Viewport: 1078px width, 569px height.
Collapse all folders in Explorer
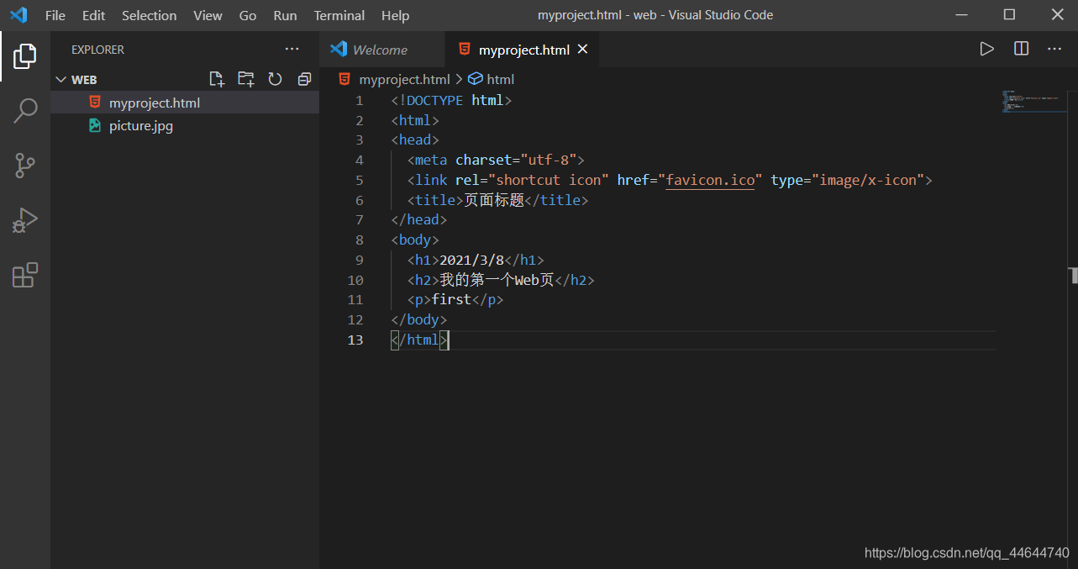304,79
